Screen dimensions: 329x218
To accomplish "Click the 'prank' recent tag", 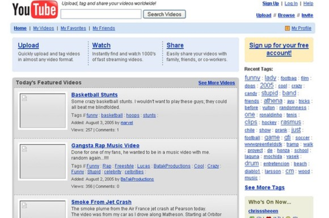I will (281, 130).
